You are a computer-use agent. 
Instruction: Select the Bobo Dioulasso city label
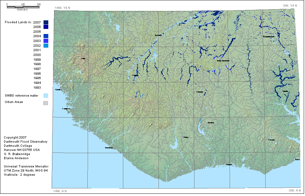(223, 60)
